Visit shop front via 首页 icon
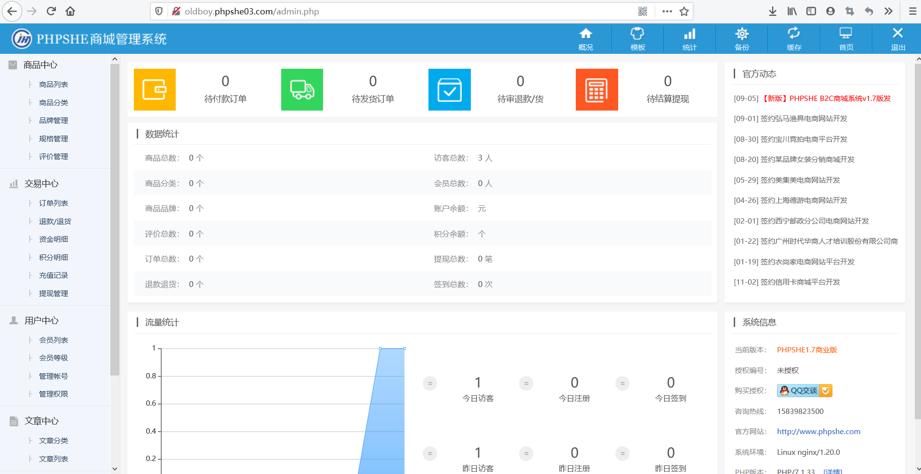 (x=845, y=38)
